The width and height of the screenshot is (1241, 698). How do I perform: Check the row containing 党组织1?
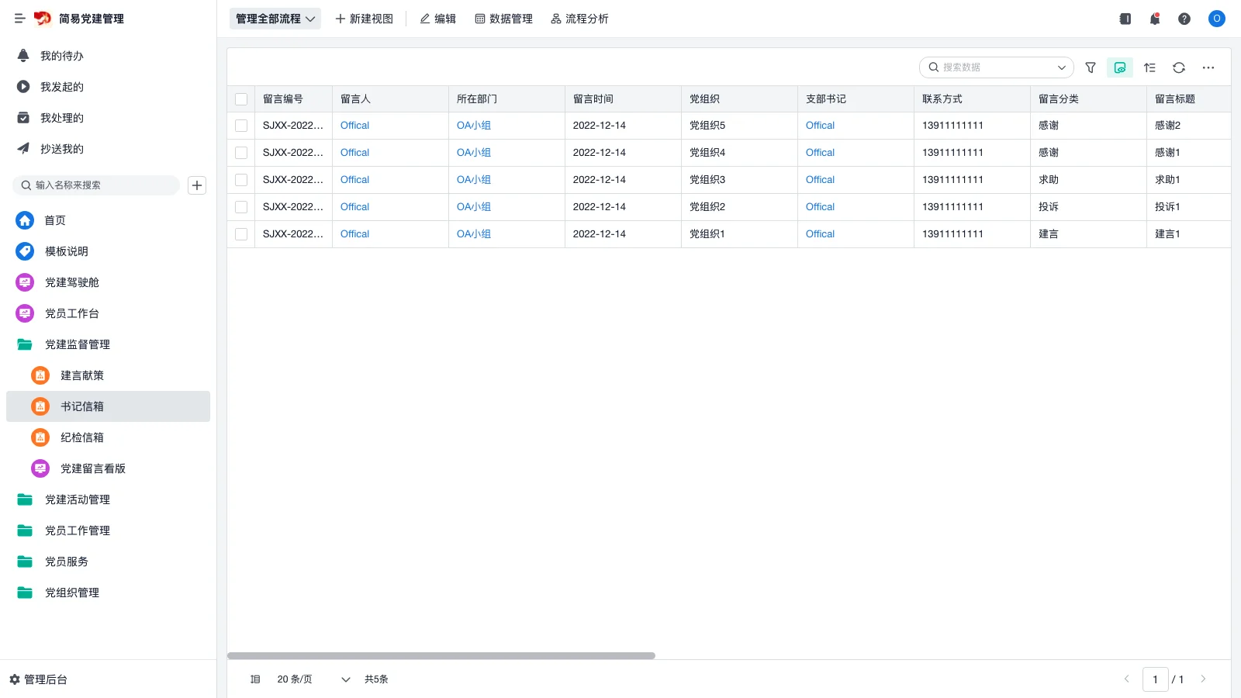pyautogui.click(x=241, y=233)
